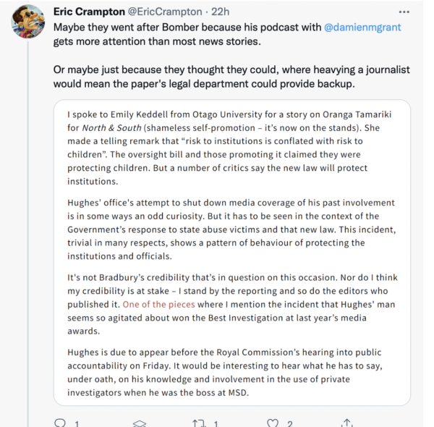
Task: Click the like count next to the heart
Action: 289,422
